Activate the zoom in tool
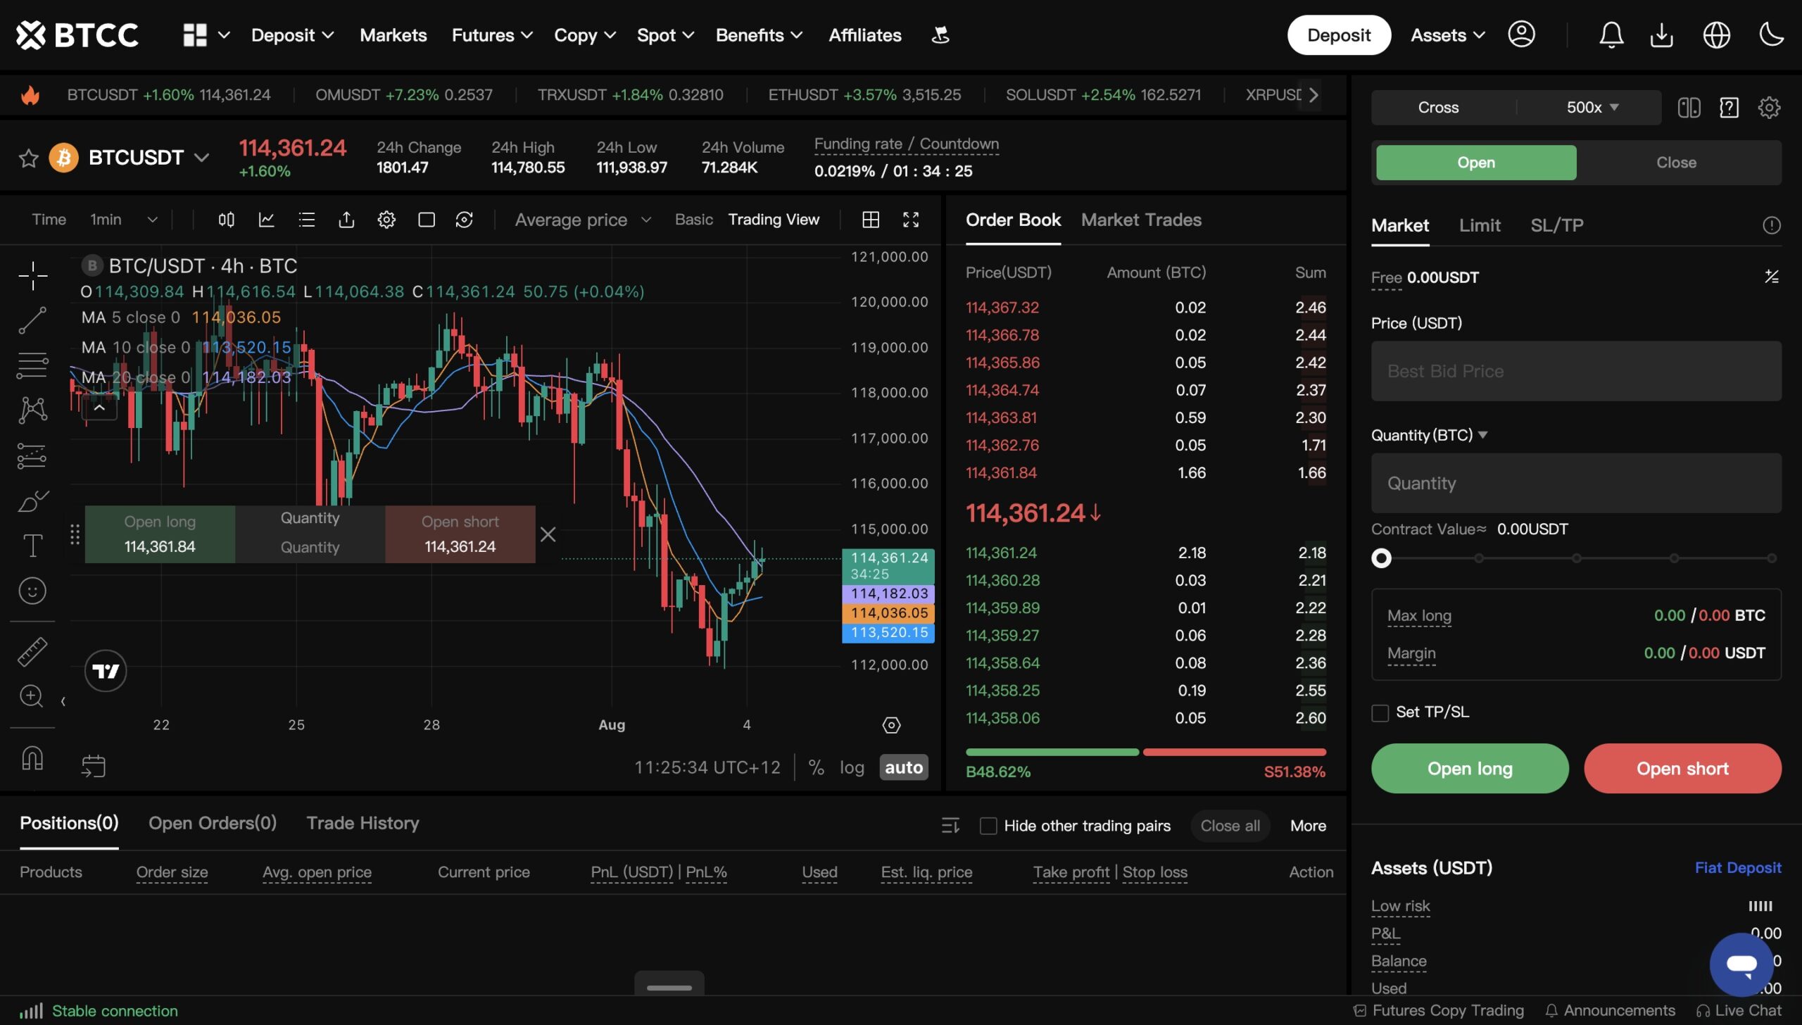 [32, 696]
